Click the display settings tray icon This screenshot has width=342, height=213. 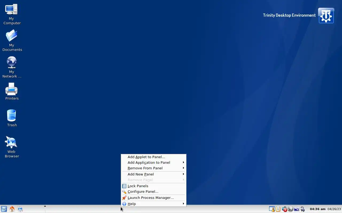click(x=296, y=209)
